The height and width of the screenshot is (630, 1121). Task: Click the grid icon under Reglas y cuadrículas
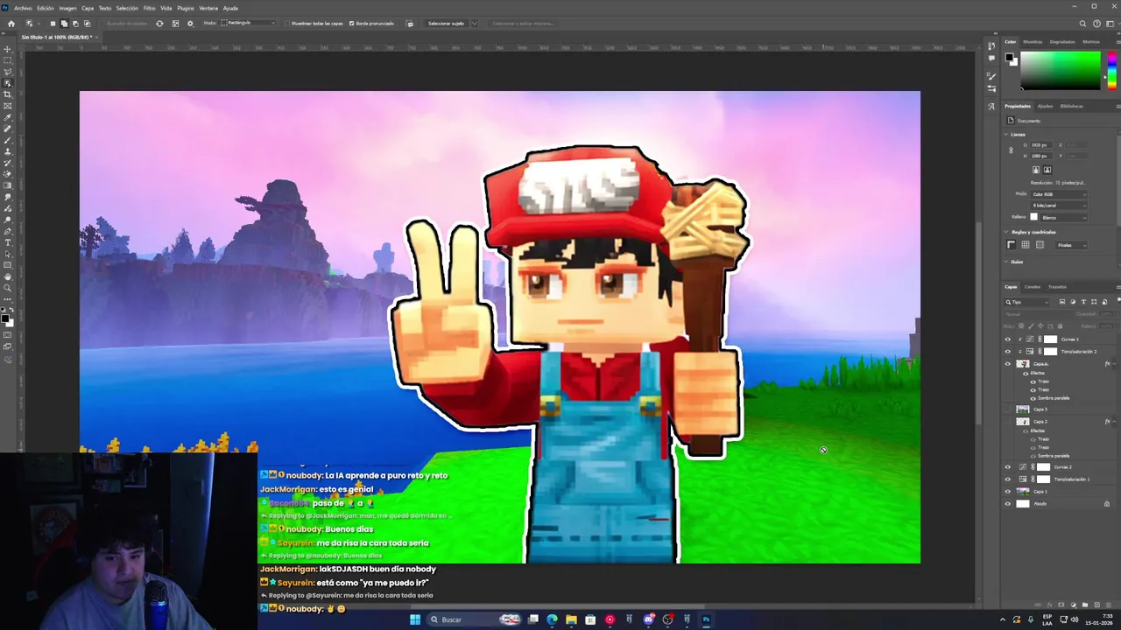tap(1026, 245)
